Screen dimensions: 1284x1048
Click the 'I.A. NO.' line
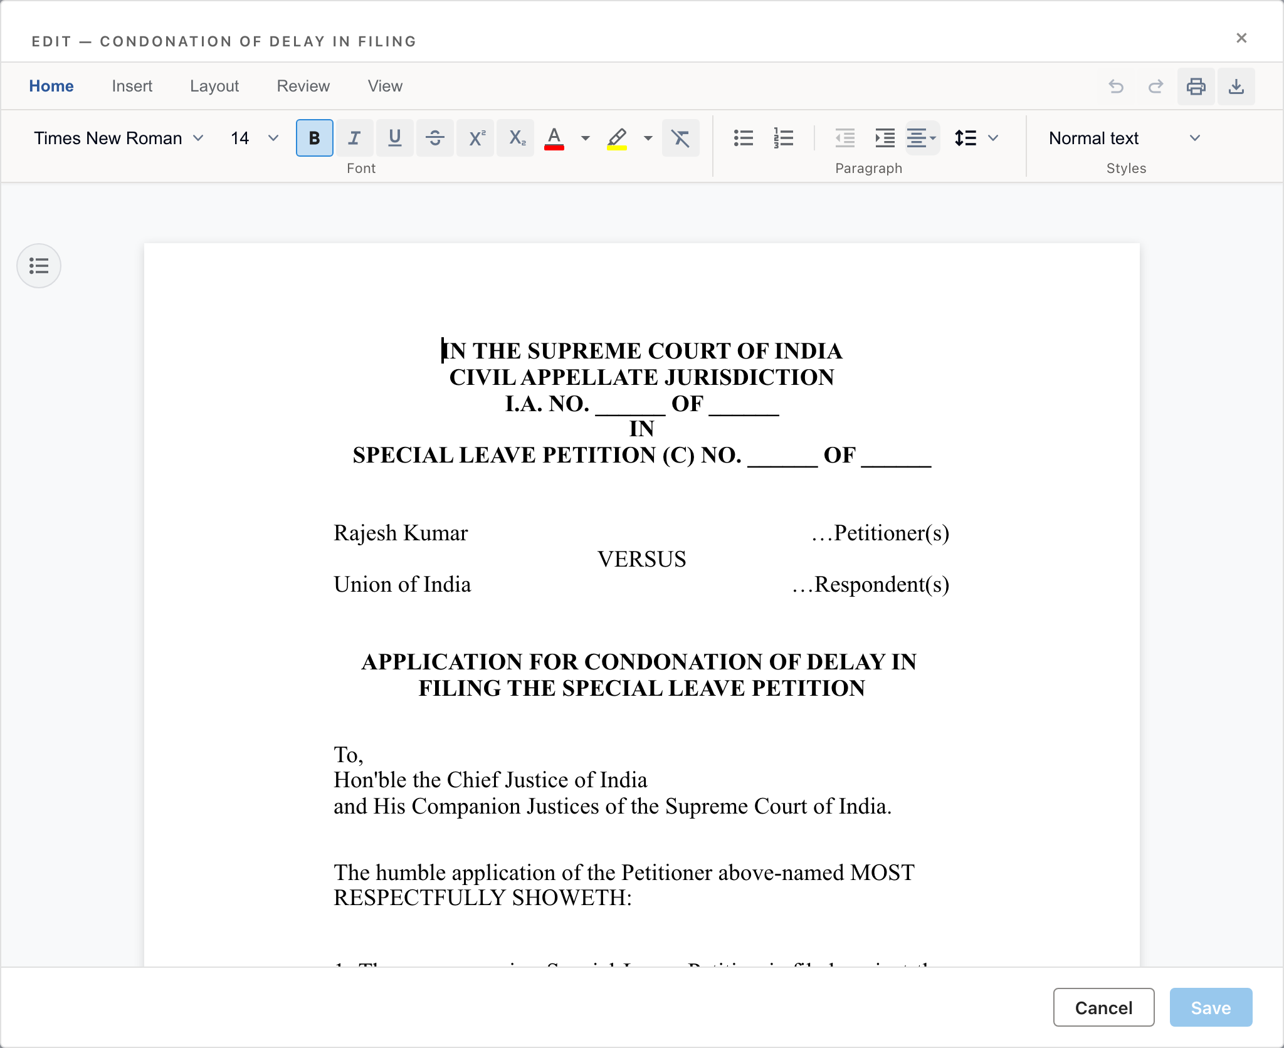(x=642, y=404)
